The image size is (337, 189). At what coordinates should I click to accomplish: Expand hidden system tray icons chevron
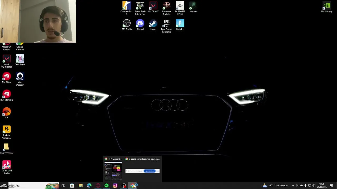tap(293, 186)
